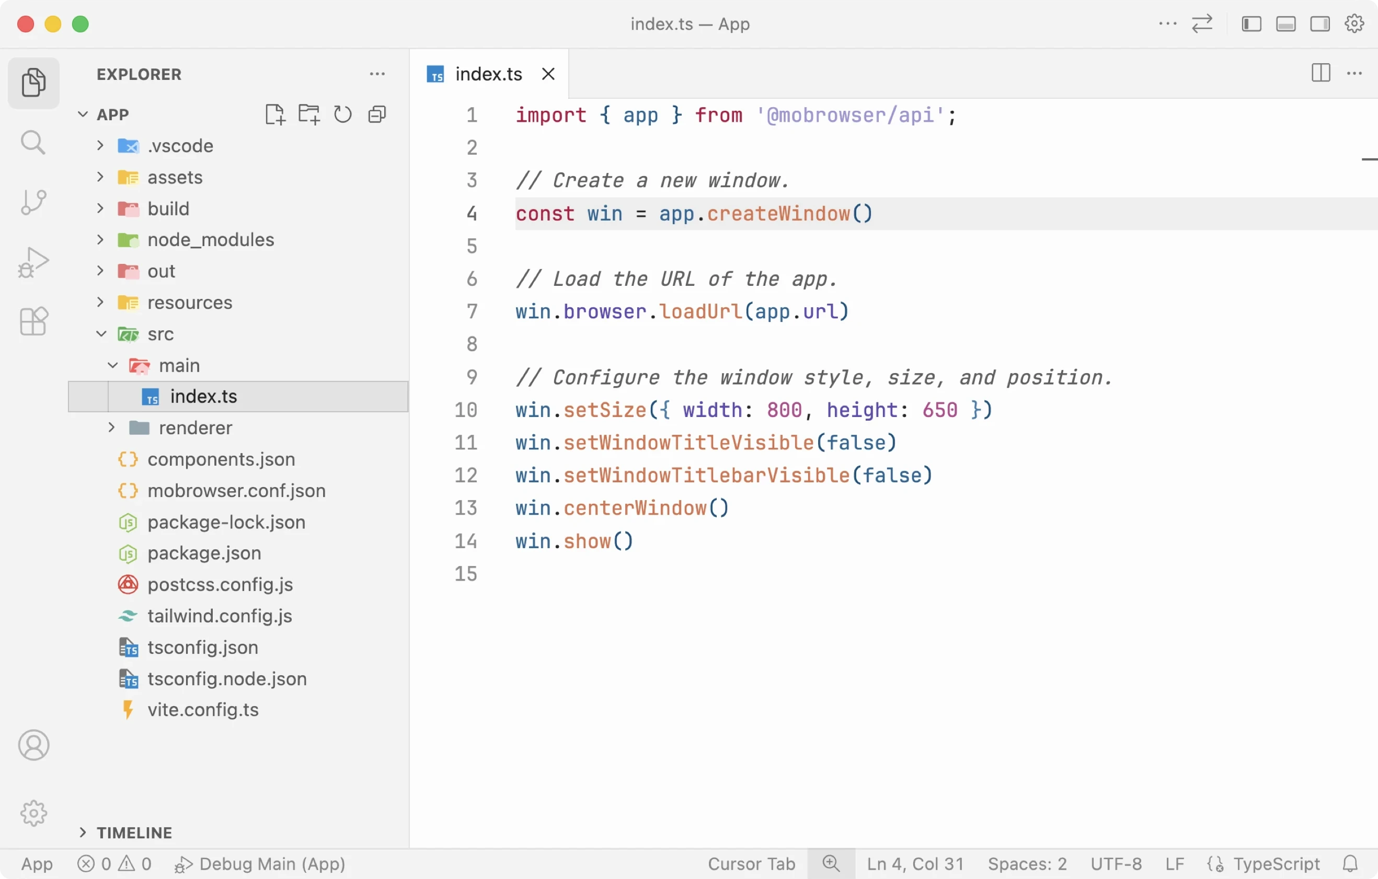Image resolution: width=1378 pixels, height=879 pixels.
Task: Open the Explorer more actions menu
Action: coord(377,74)
